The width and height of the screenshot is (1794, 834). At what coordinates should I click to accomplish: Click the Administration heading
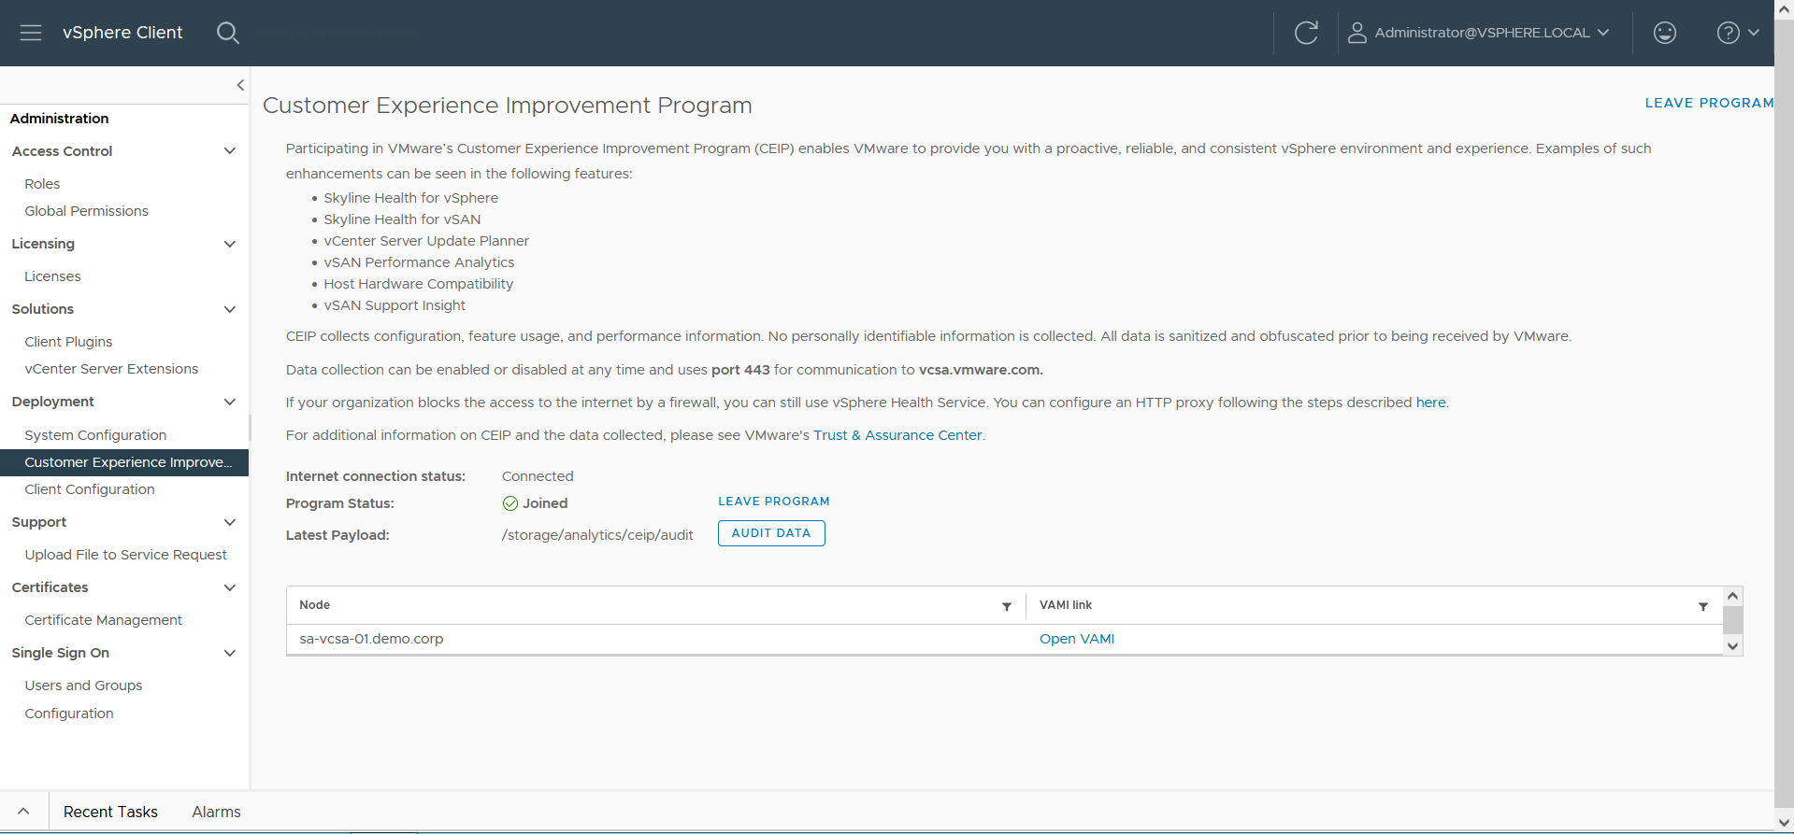pyautogui.click(x=59, y=119)
